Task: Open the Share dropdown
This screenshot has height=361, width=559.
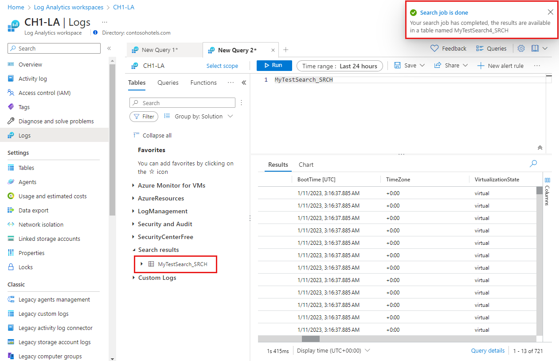Action: [x=451, y=65]
